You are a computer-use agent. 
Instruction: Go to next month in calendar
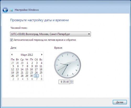[42, 55]
